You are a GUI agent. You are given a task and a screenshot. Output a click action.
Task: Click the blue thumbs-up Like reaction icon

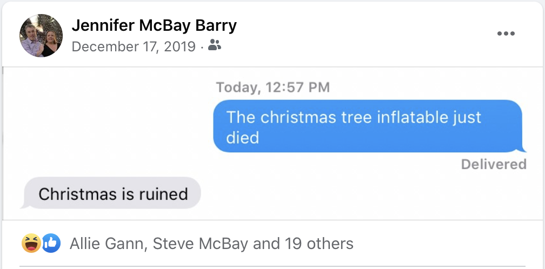pyautogui.click(x=50, y=244)
